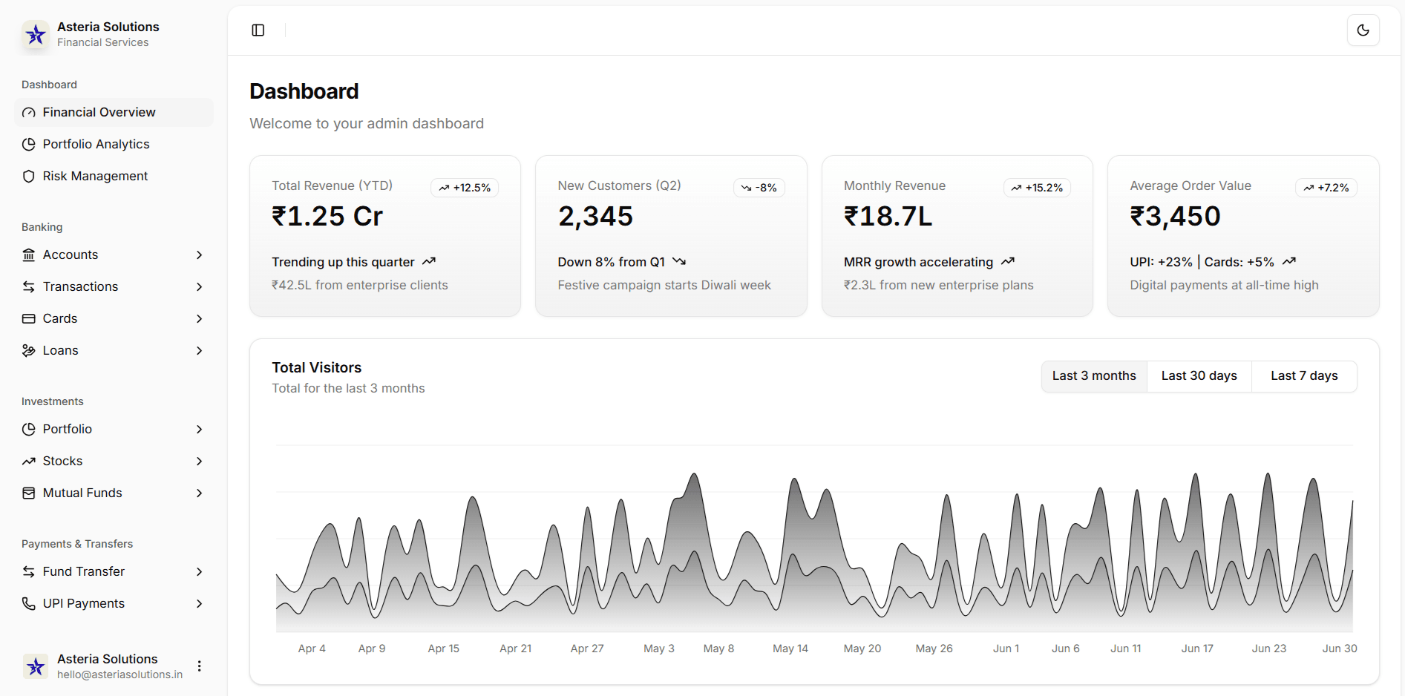The height and width of the screenshot is (696, 1405).
Task: Click 'Festive campaign starts Diwali week' text
Action: [x=664, y=286]
